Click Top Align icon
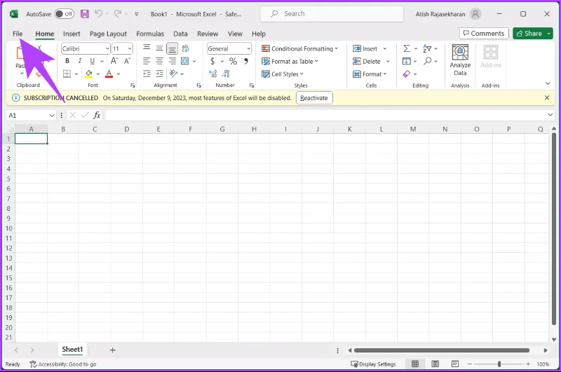 pos(147,48)
